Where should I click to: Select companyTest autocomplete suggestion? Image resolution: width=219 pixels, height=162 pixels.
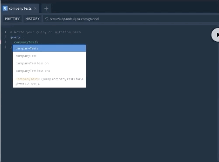[49, 56]
